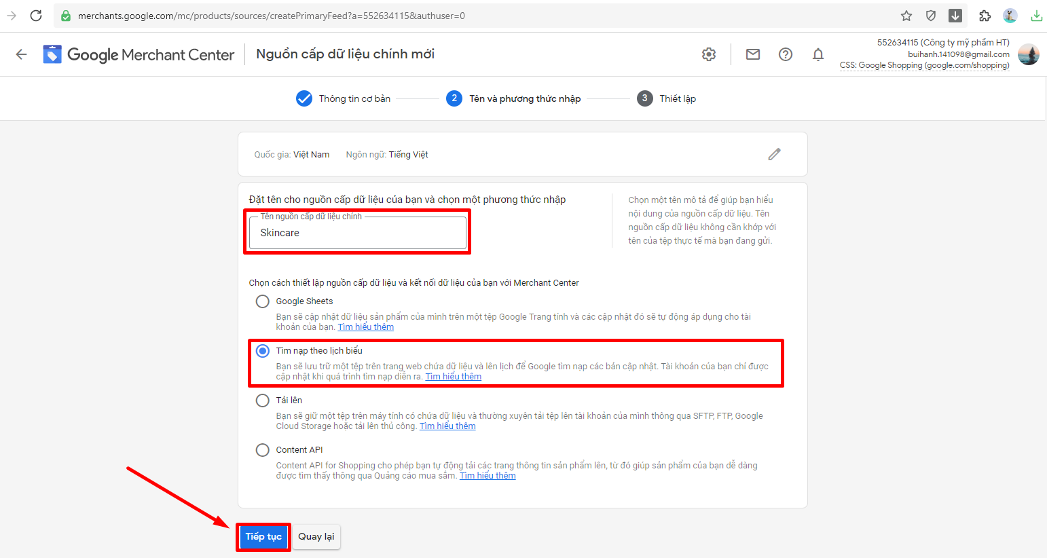This screenshot has width=1047, height=558.
Task: Choose the Tải lên radio option
Action: [x=263, y=401]
